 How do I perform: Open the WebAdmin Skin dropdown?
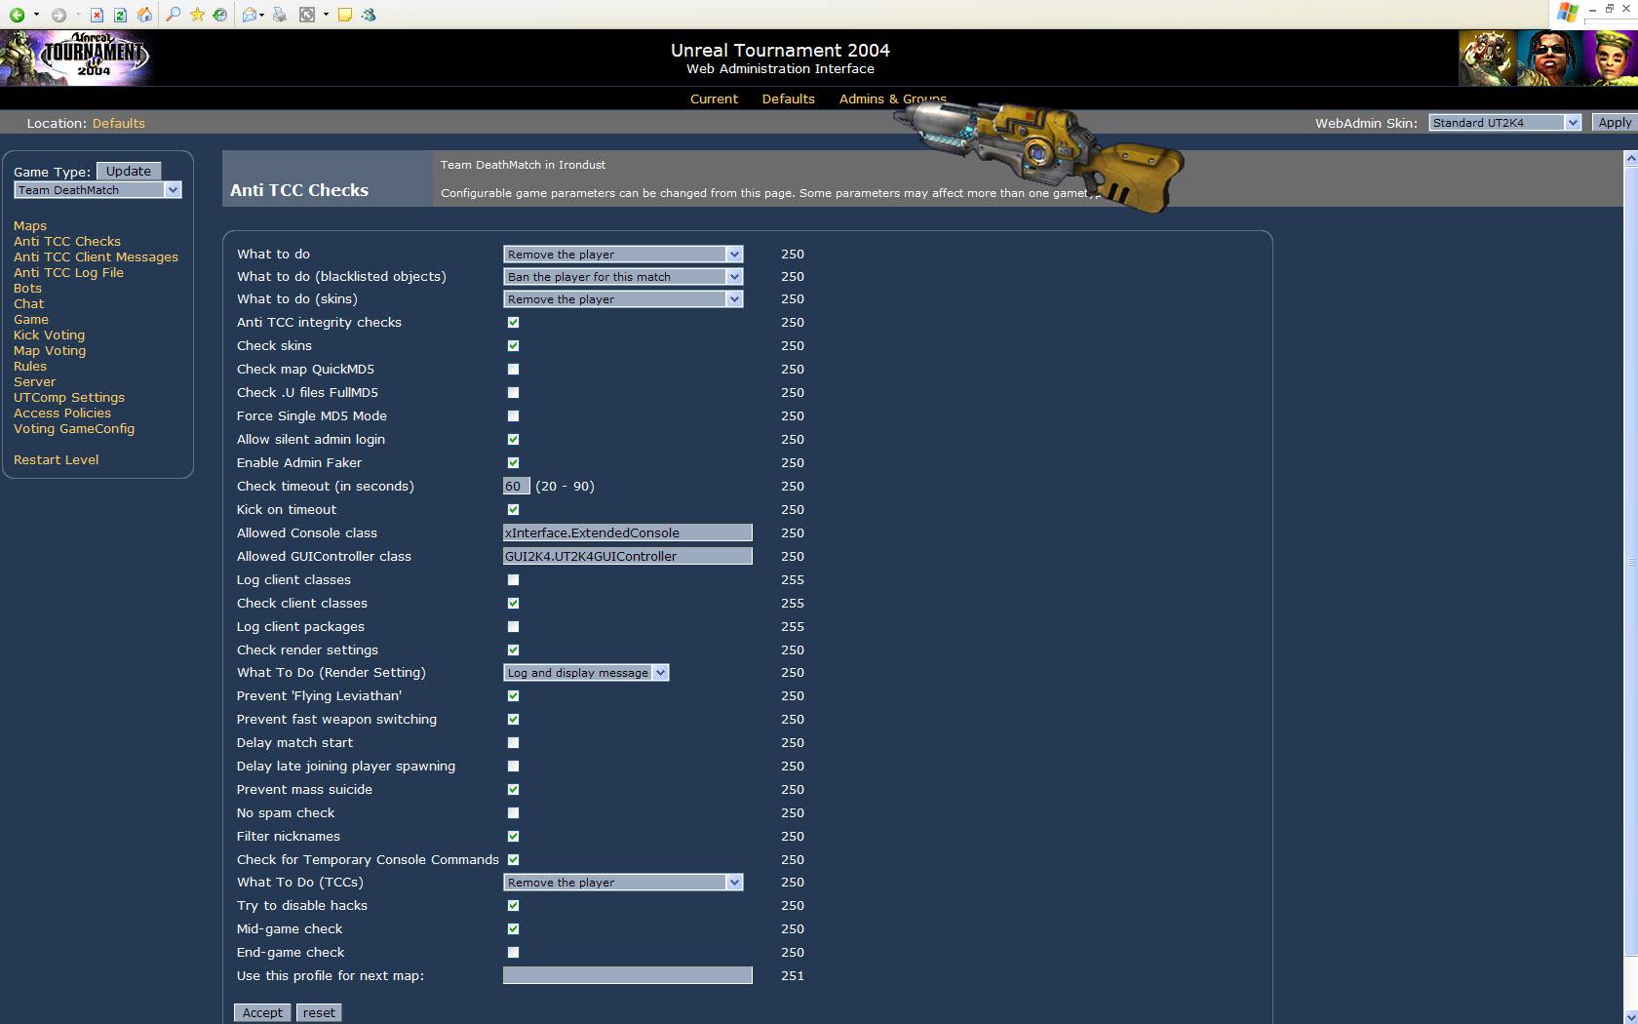(x=1504, y=123)
